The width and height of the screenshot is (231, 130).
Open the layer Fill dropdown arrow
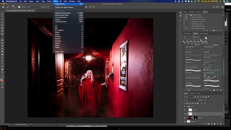pyautogui.click(x=208, y=103)
